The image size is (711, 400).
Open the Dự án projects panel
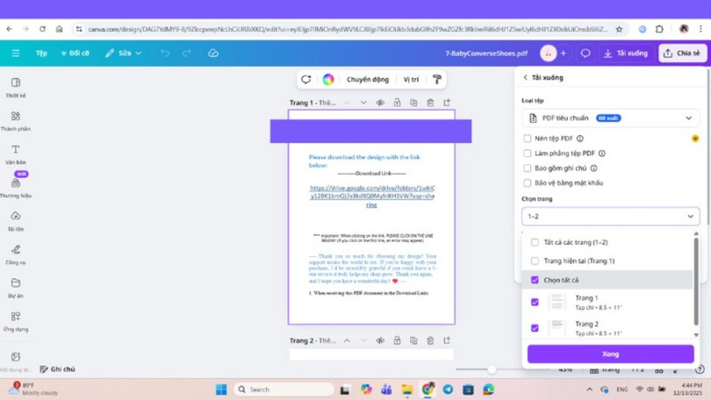(x=16, y=287)
